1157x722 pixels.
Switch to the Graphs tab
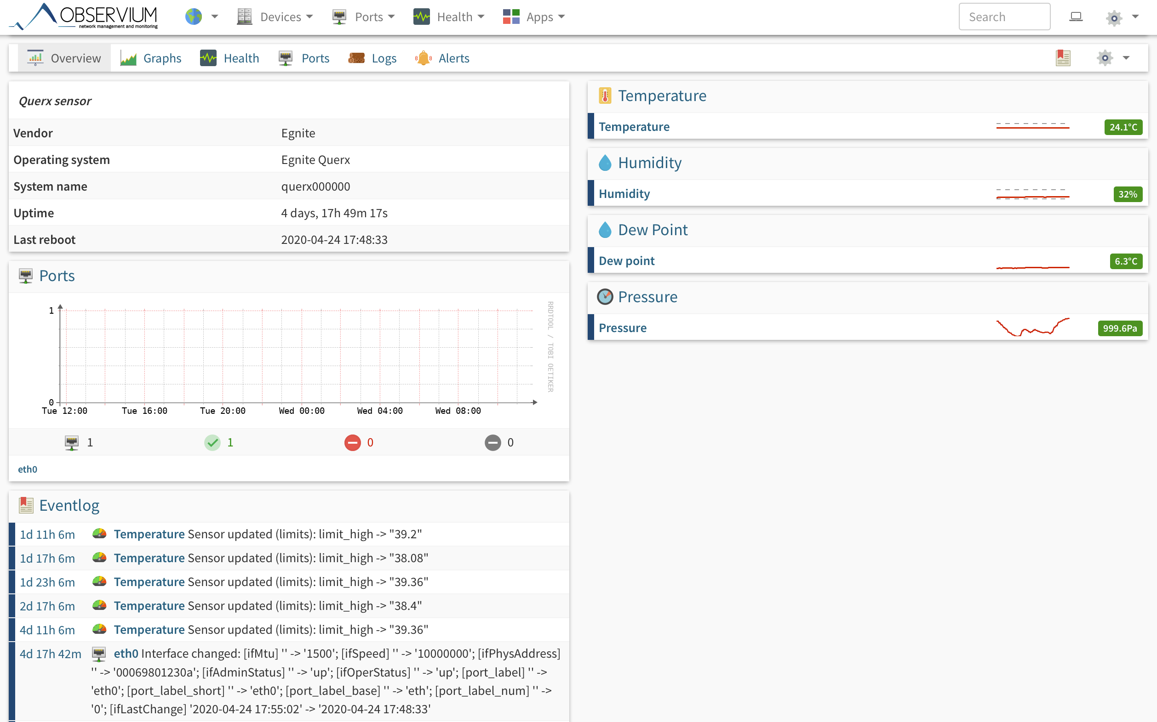pos(150,58)
